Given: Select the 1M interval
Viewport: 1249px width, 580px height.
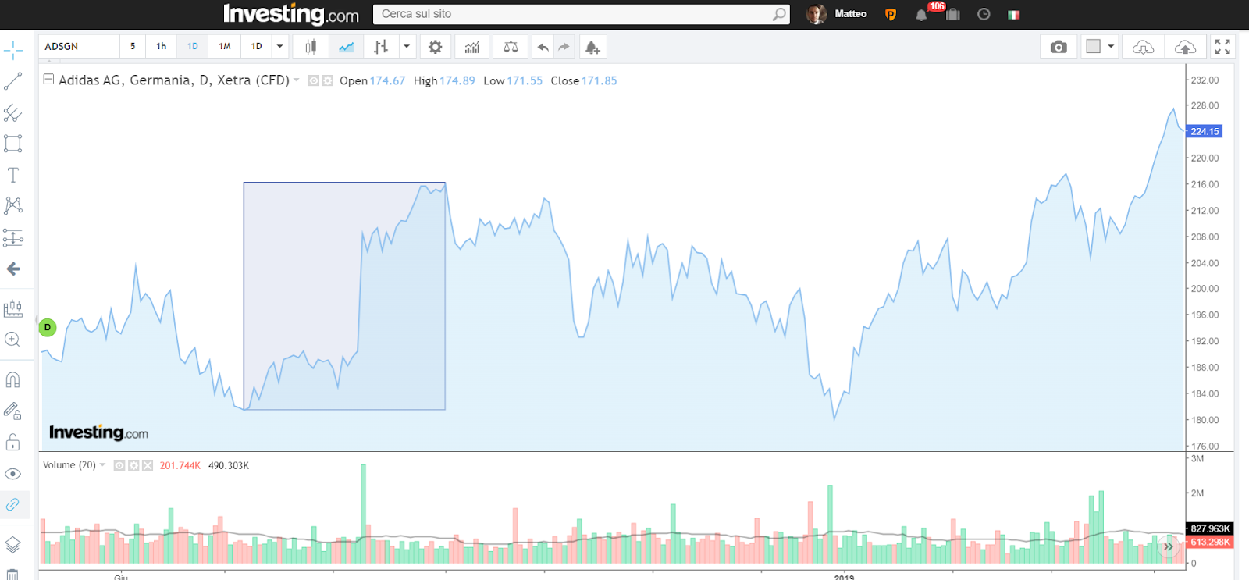Looking at the screenshot, I should [225, 47].
